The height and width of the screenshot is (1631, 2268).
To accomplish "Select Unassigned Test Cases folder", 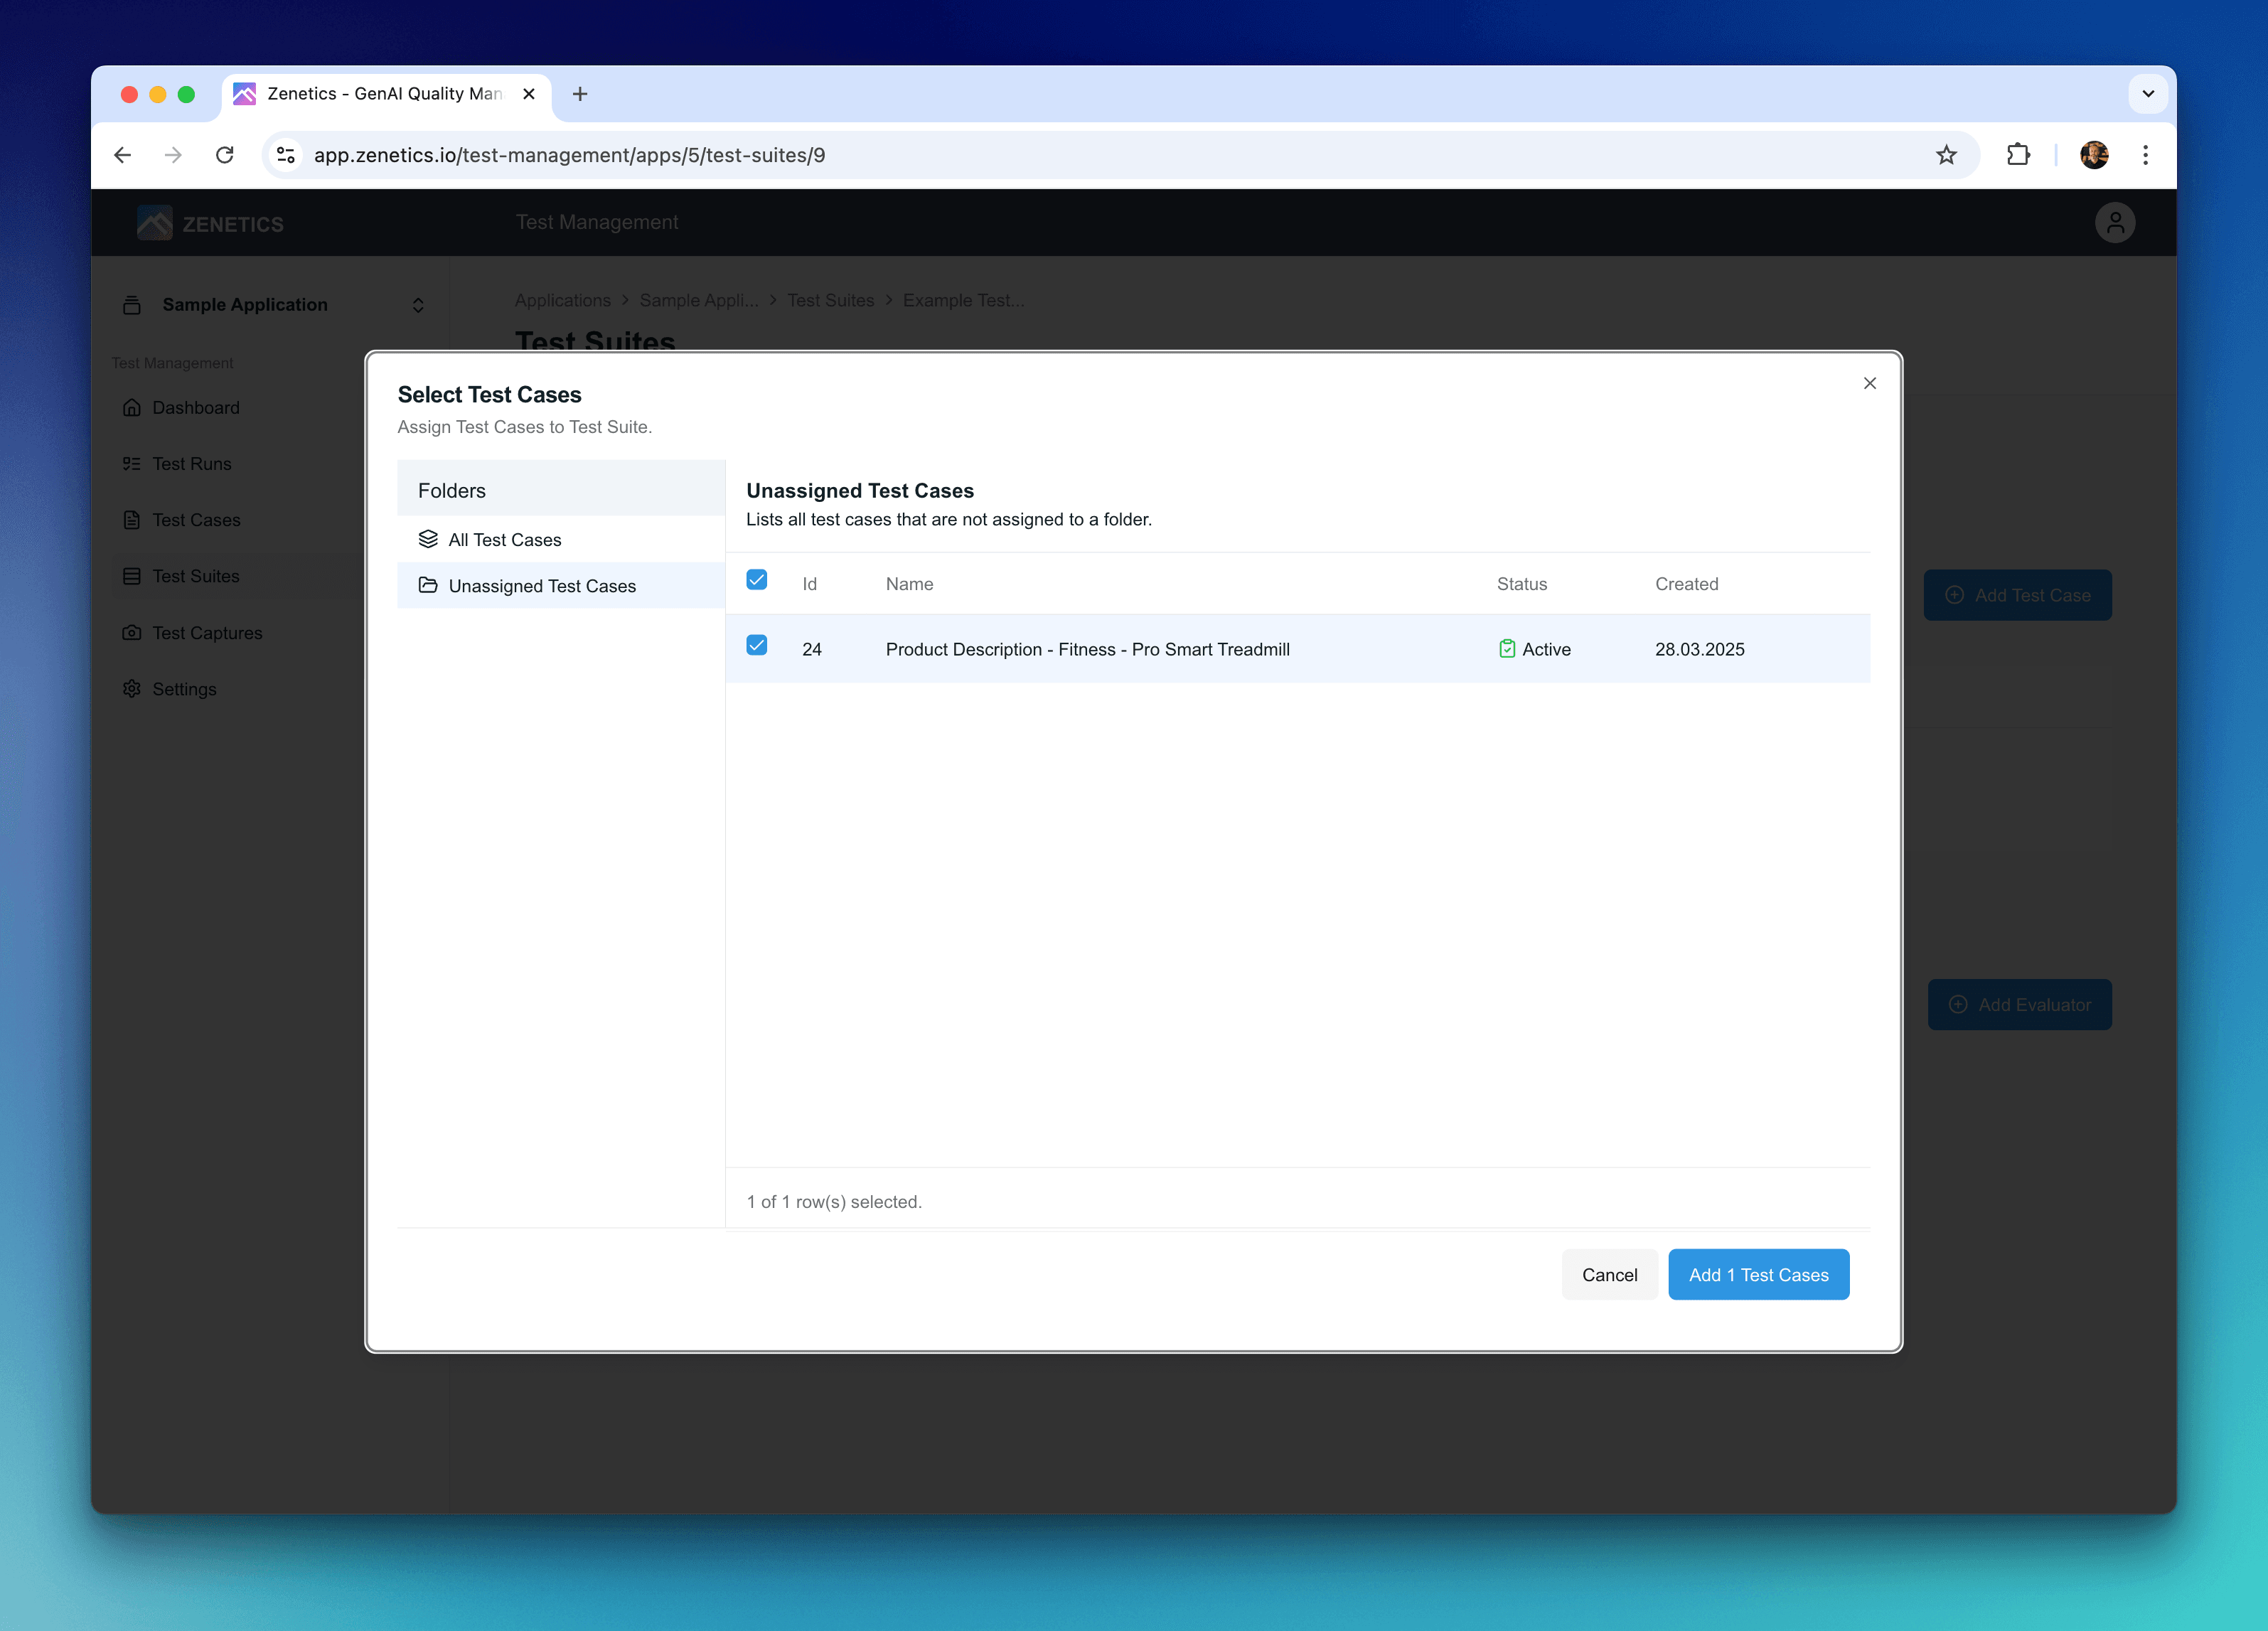I will [542, 586].
